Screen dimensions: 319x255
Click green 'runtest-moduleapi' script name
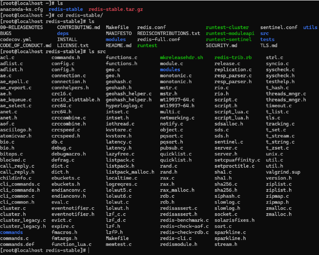pyautogui.click(x=230, y=33)
